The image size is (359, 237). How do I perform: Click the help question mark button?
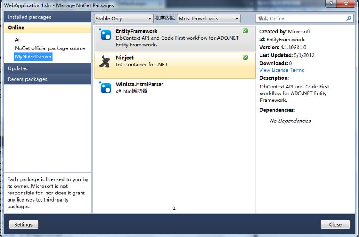[x=331, y=3]
